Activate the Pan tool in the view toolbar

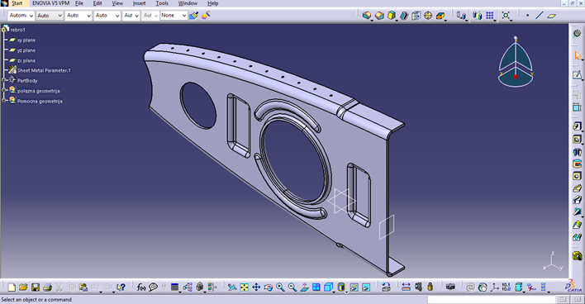coord(256,287)
